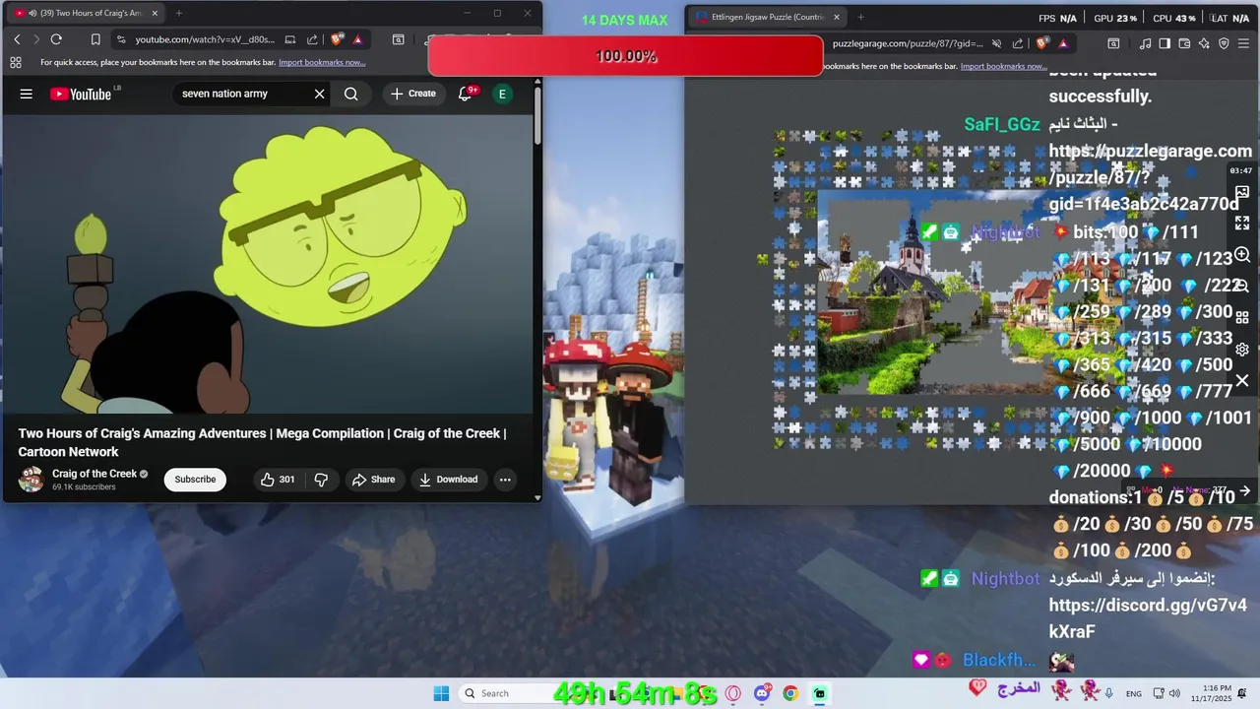Viewport: 1260px width, 709px height.
Task: Open Brave Shields in the puzzle window
Action: coord(1042,43)
